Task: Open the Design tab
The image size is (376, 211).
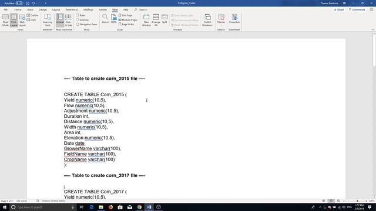Action: 43,9
